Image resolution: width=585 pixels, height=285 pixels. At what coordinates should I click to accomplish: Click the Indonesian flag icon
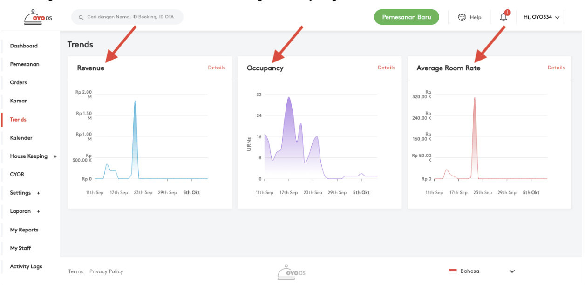[x=453, y=271]
